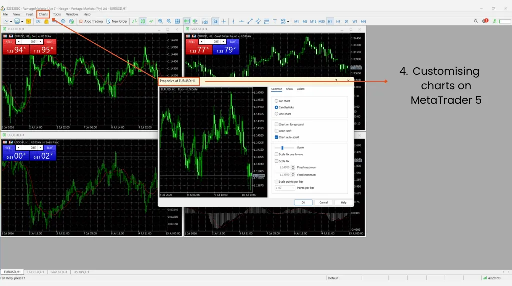Select the H4 timeframe
The image size is (512, 286).
tap(338, 21)
